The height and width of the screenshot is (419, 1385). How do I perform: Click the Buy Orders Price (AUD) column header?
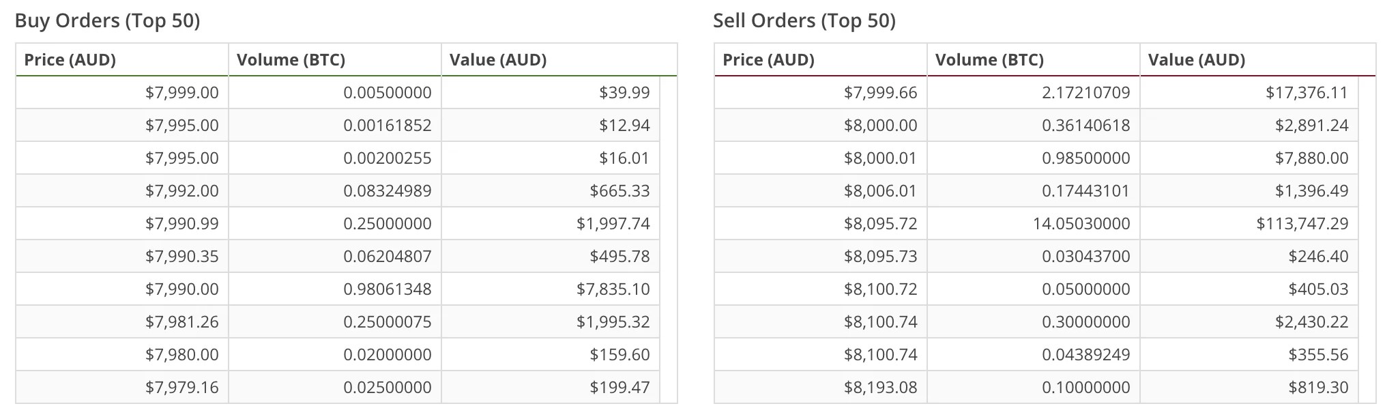click(x=70, y=60)
